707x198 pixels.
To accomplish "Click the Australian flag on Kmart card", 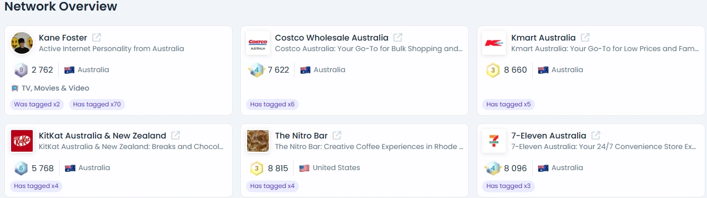I will click(x=543, y=70).
